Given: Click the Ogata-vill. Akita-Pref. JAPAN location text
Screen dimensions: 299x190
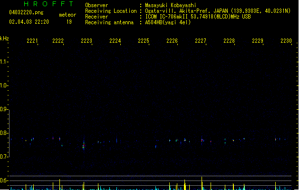Looking at the screenshot, I should pyautogui.click(x=218, y=11).
